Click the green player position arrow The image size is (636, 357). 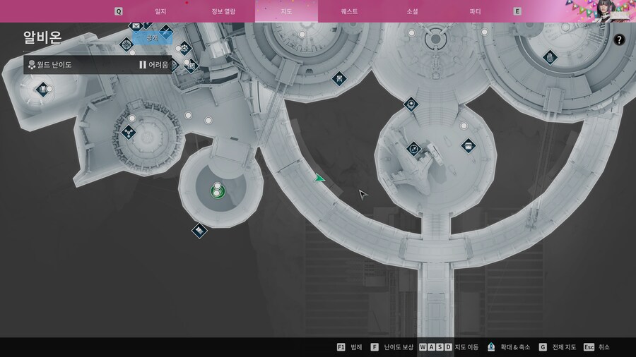[320, 178]
